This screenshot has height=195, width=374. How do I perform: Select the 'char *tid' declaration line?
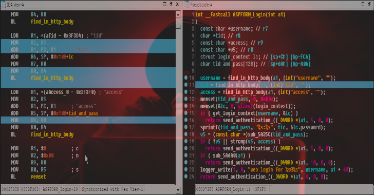[x=220, y=36]
